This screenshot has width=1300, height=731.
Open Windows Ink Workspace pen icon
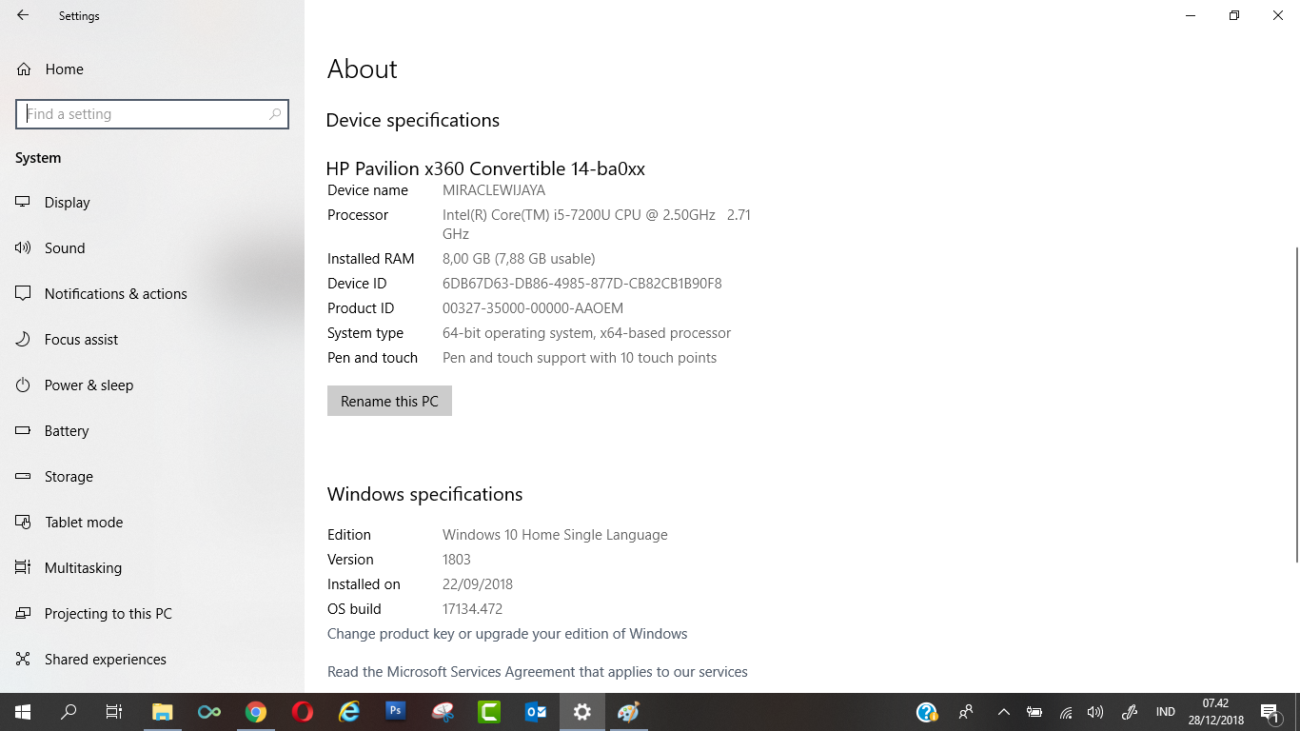pyautogui.click(x=1130, y=712)
